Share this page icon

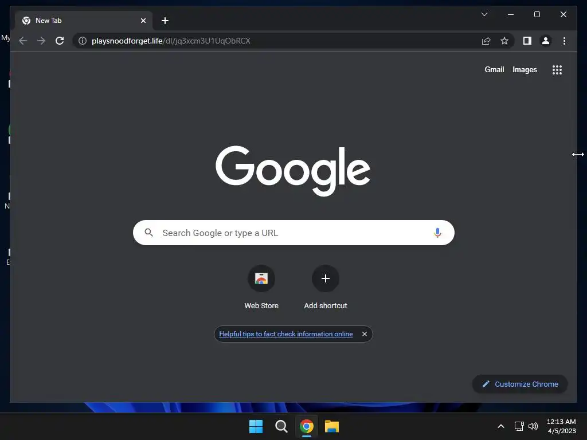pyautogui.click(x=486, y=41)
